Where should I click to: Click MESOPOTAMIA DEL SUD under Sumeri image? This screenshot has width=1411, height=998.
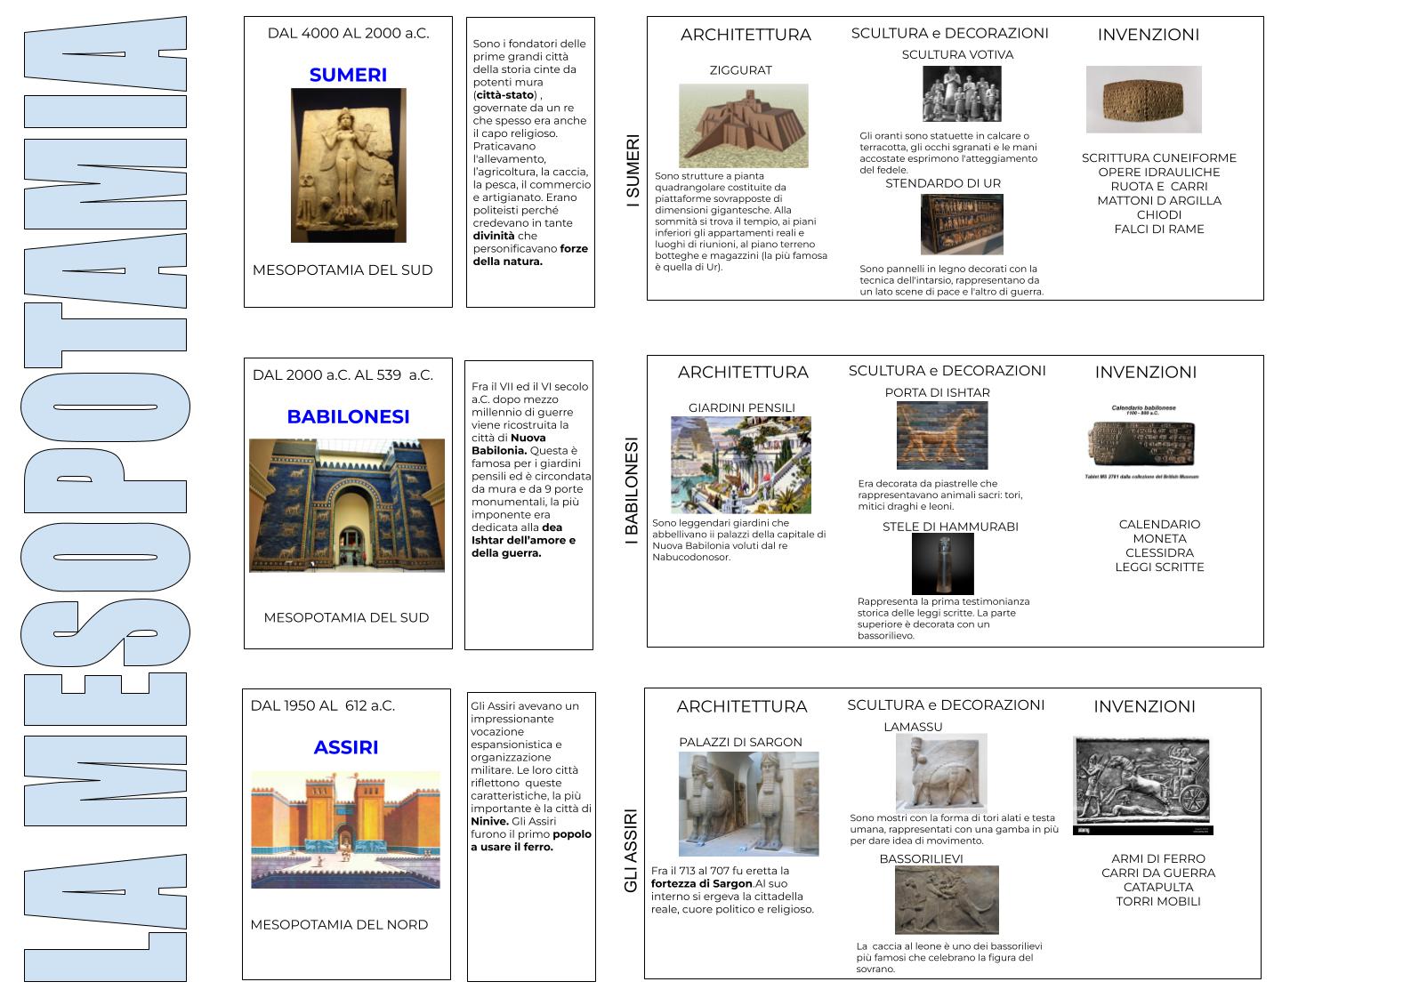pyautogui.click(x=343, y=270)
